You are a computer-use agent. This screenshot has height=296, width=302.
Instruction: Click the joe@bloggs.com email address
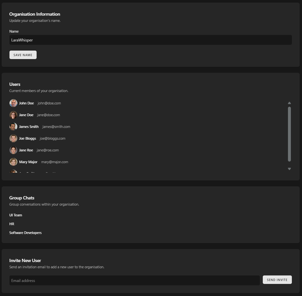click(53, 138)
